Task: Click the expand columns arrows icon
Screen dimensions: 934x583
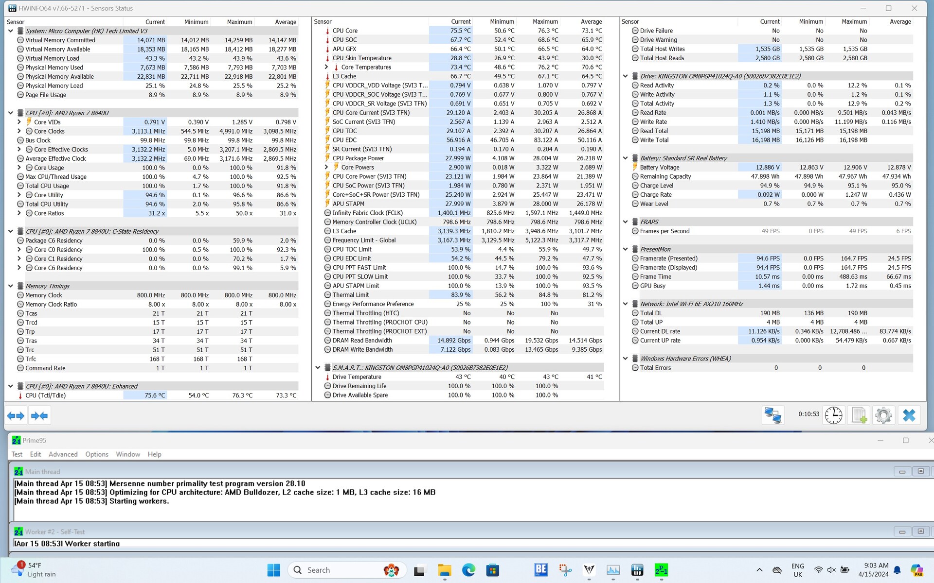Action: [x=16, y=416]
